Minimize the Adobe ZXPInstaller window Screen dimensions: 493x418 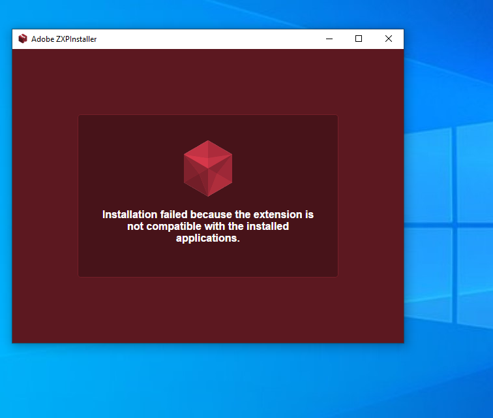point(329,39)
